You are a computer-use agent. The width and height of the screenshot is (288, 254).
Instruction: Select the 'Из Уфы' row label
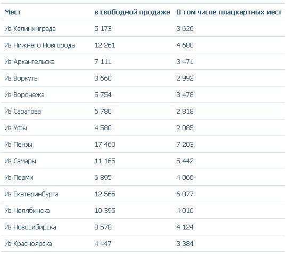pos(15,128)
